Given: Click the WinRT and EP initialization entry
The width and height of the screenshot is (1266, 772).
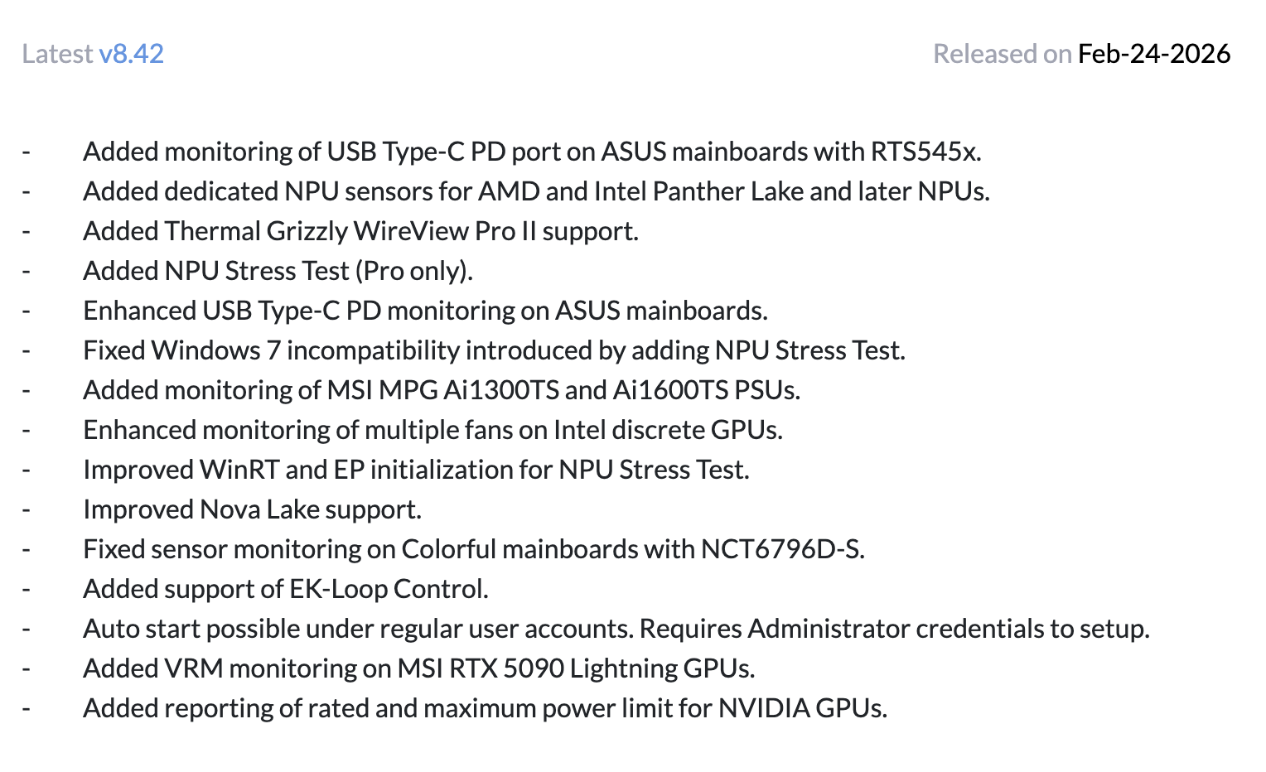Looking at the screenshot, I should 416,470.
